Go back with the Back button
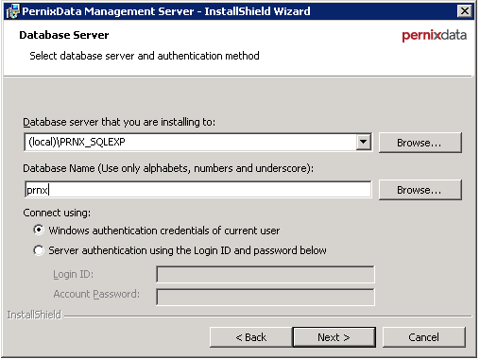480x359 pixels. (251, 337)
